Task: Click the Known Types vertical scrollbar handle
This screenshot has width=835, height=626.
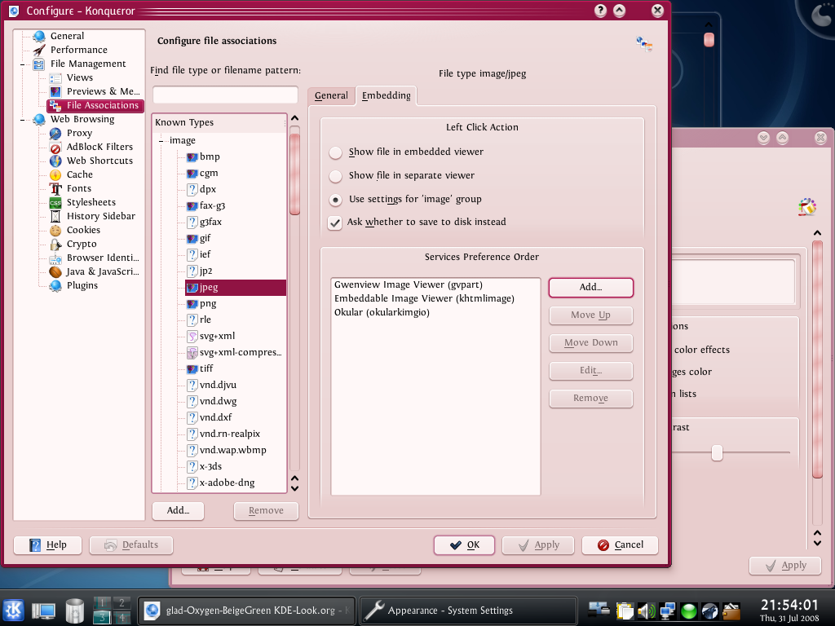Action: (294, 174)
